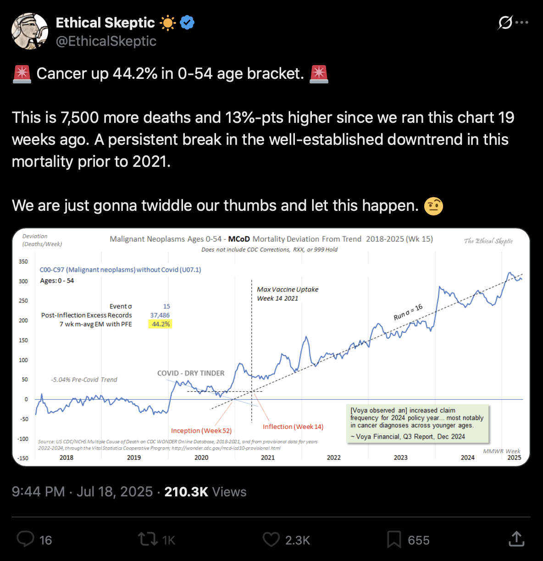This screenshot has width=543, height=561.
Task: Open the Grok explain post icon
Action: pos(505,22)
